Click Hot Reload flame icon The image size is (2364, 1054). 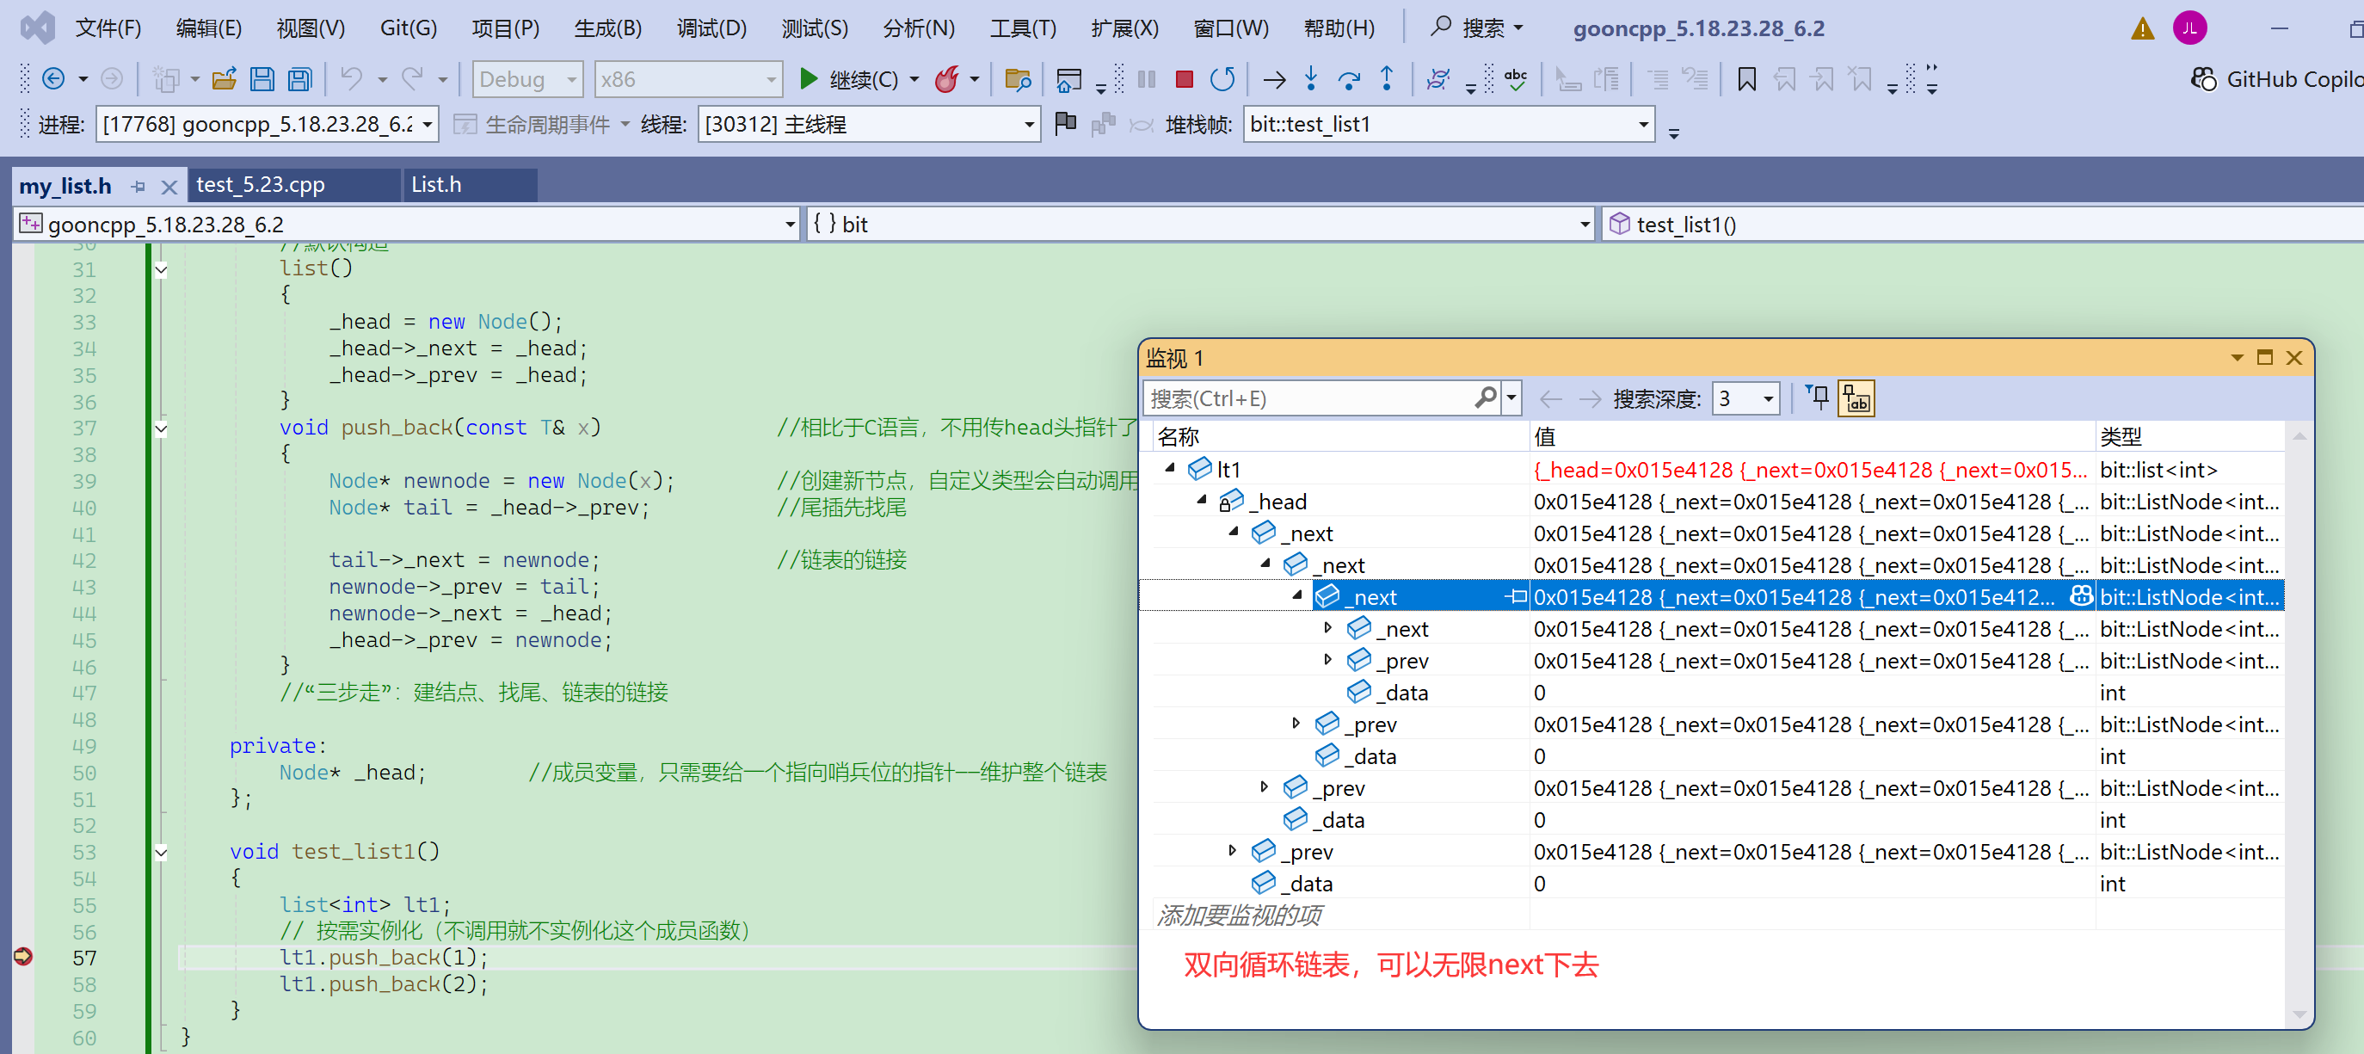pos(947,80)
